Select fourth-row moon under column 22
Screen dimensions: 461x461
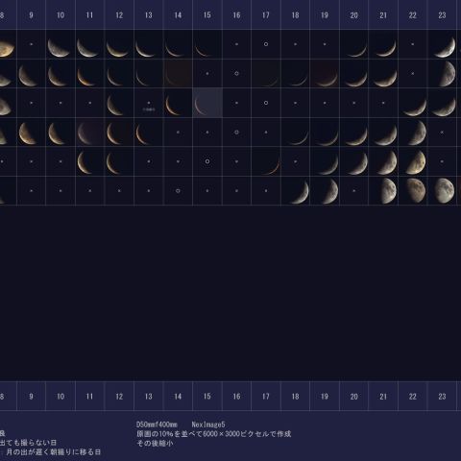(418, 133)
